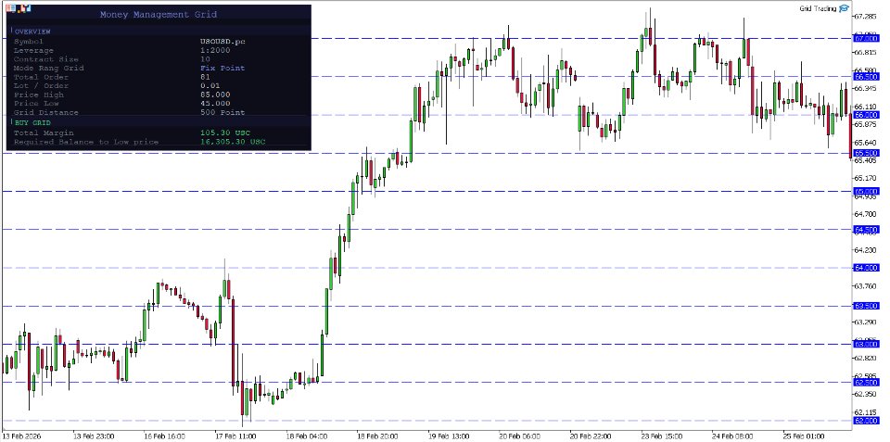Click the 67.285 price scale label
Viewport: 890px width, 442px height.
pos(866,16)
